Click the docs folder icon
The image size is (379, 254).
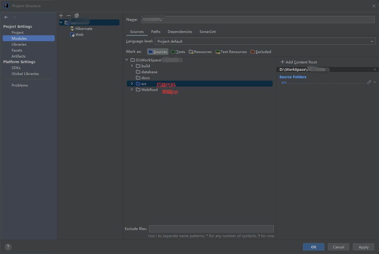(138, 78)
